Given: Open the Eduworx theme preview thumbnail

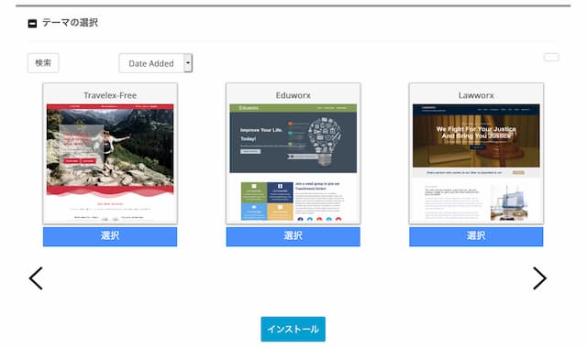Looking at the screenshot, I should click(x=293, y=162).
